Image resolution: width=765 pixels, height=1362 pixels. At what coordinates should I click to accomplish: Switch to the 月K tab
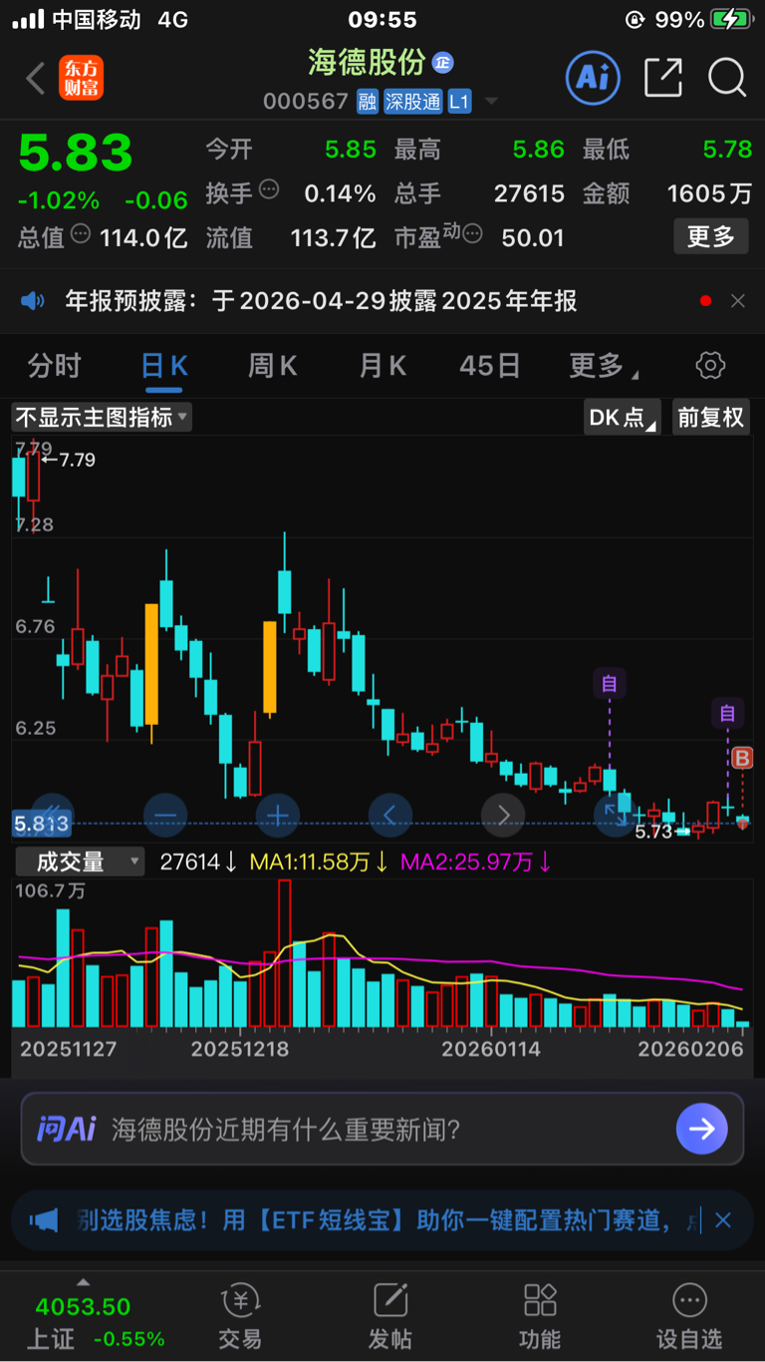tap(382, 366)
